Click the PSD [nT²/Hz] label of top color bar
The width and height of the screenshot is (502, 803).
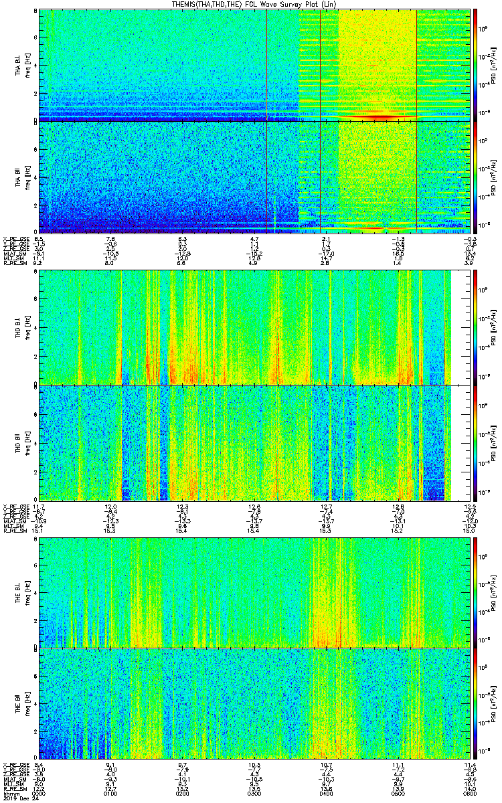[492, 64]
